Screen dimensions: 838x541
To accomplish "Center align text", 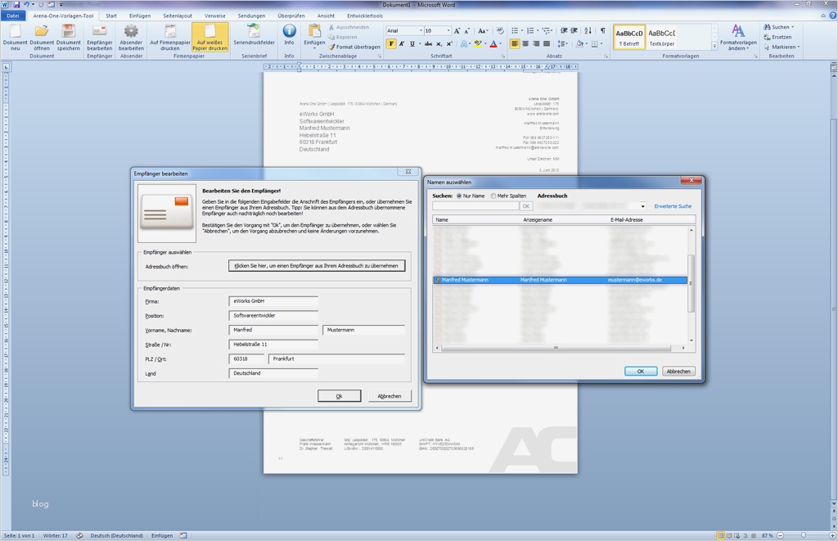I will coord(525,44).
